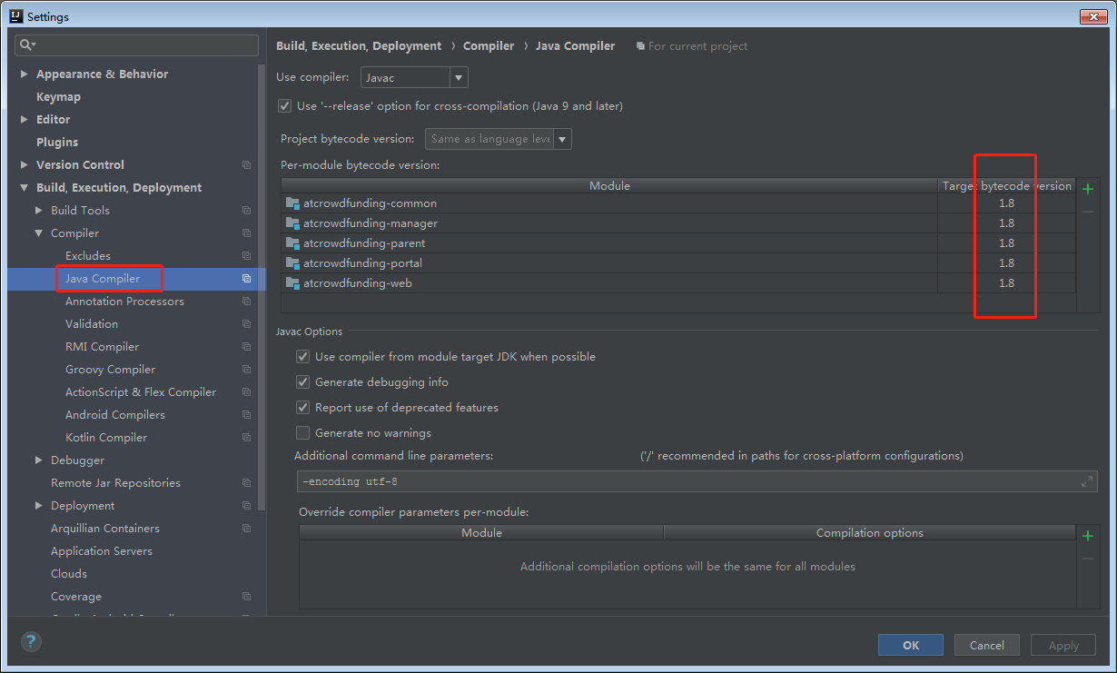Click the project-level icon beside Kotlin Compiler
This screenshot has width=1117, height=673.
(246, 438)
